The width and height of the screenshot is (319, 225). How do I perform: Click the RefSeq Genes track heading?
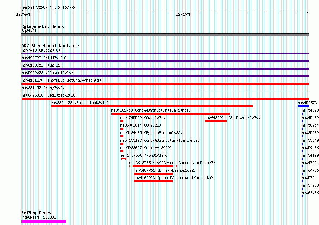[x=37, y=213]
